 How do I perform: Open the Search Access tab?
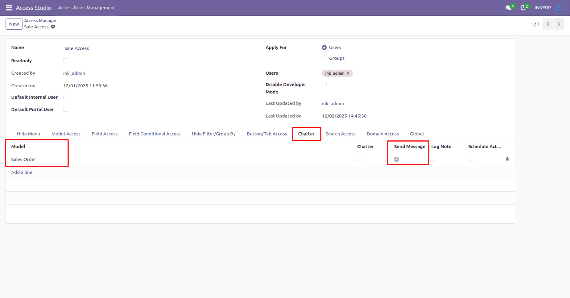pyautogui.click(x=341, y=134)
